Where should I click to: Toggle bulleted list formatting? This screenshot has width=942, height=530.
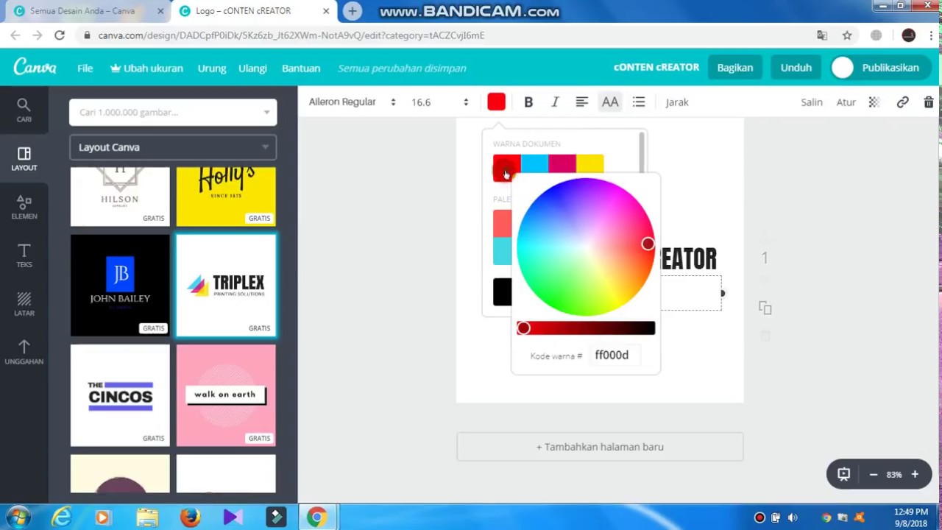(638, 102)
